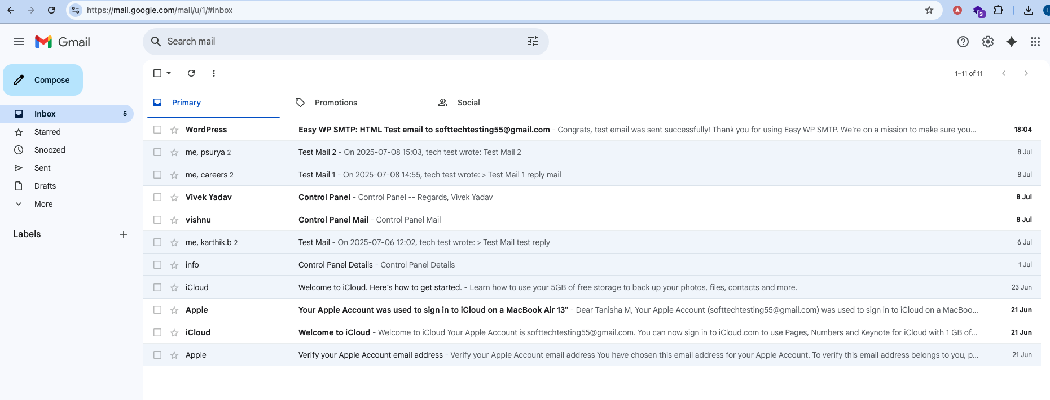Expand the select-all dropdown arrow
Screen dimensions: 1050x400
coord(169,73)
